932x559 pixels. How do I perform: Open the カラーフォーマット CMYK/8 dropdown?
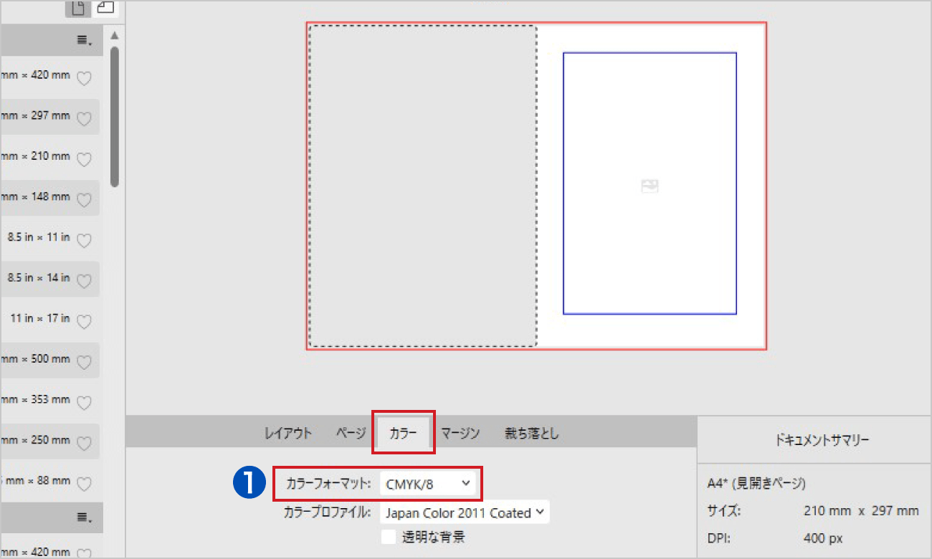pos(427,484)
